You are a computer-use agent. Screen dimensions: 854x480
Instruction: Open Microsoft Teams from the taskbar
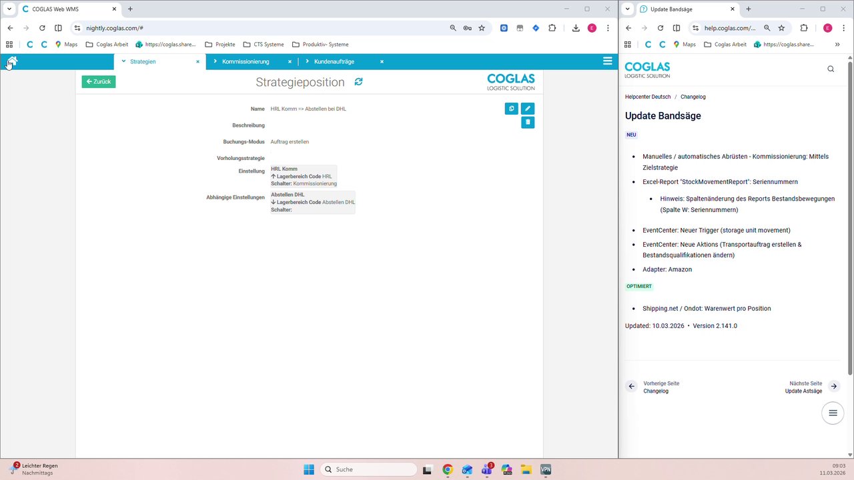tap(487, 469)
